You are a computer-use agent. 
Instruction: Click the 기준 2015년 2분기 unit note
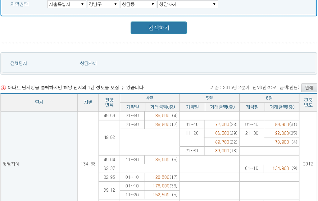pyautogui.click(x=255, y=88)
